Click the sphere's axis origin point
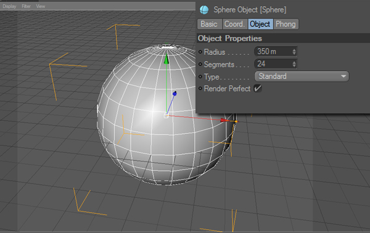370x233 pixels. [x=166, y=115]
